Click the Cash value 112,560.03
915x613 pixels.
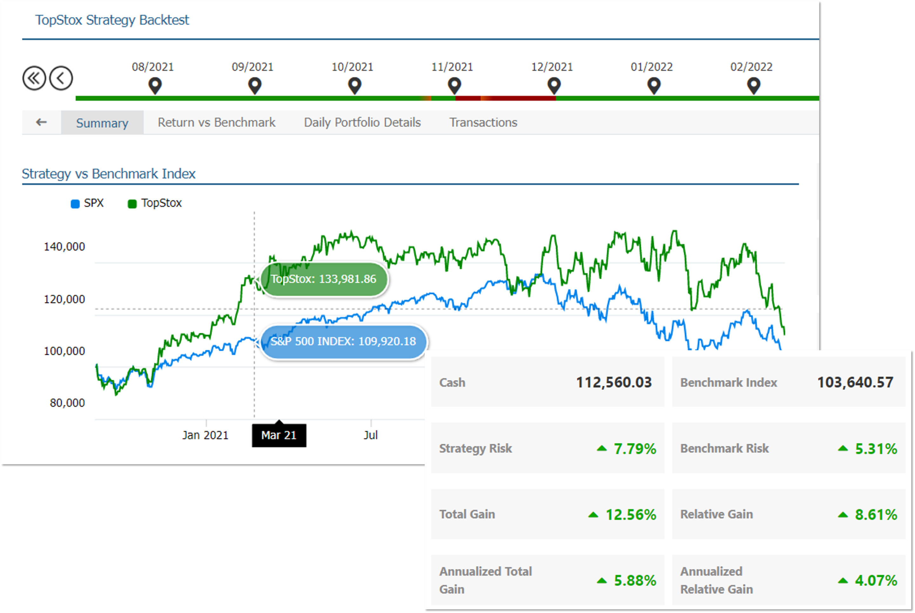(x=614, y=382)
